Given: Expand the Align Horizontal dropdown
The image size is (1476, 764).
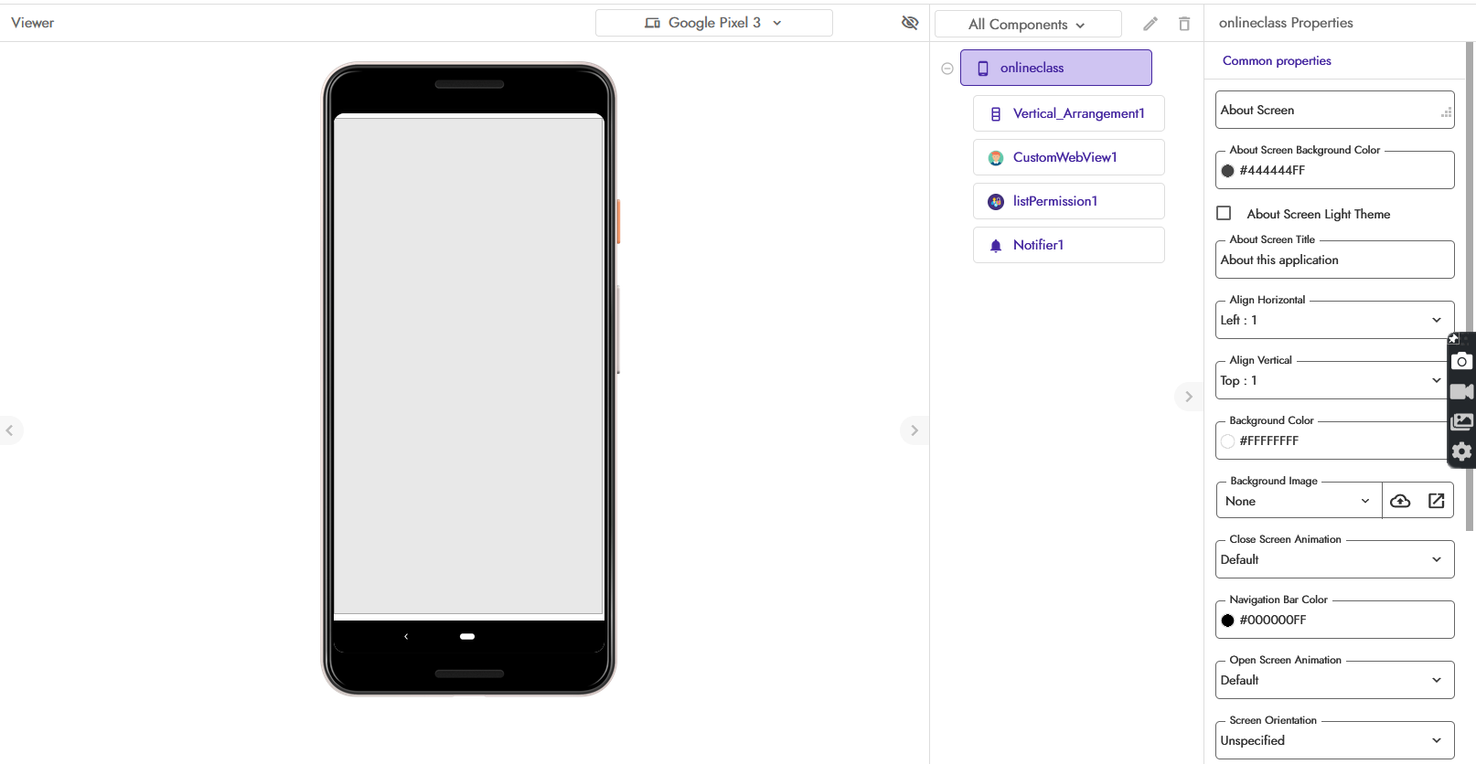Looking at the screenshot, I should [1334, 320].
